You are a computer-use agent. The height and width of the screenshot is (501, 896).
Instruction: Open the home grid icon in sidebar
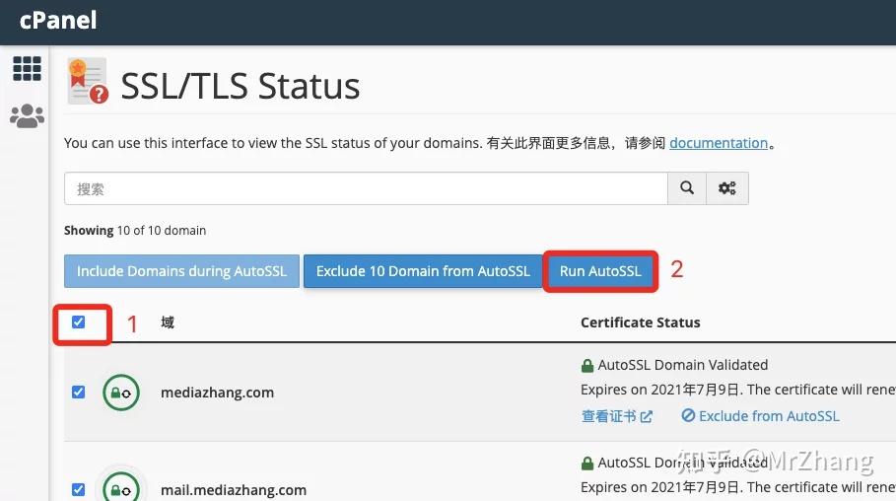coord(27,69)
